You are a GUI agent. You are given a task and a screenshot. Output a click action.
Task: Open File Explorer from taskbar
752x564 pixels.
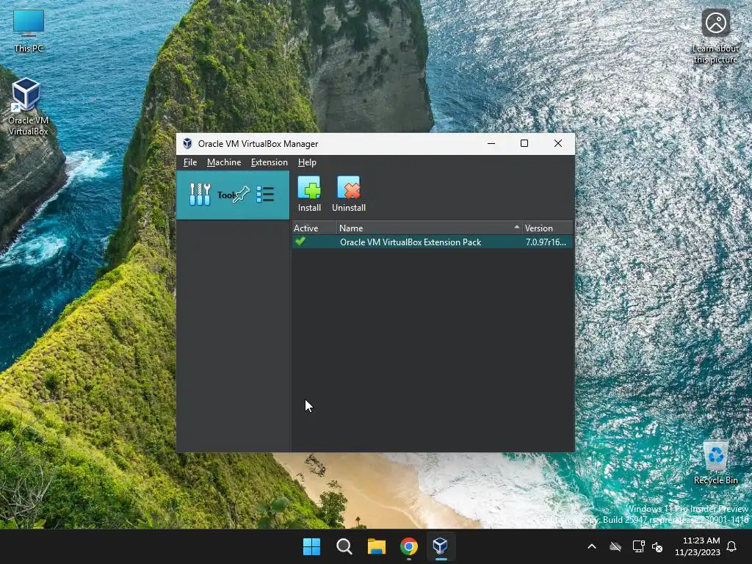click(377, 546)
